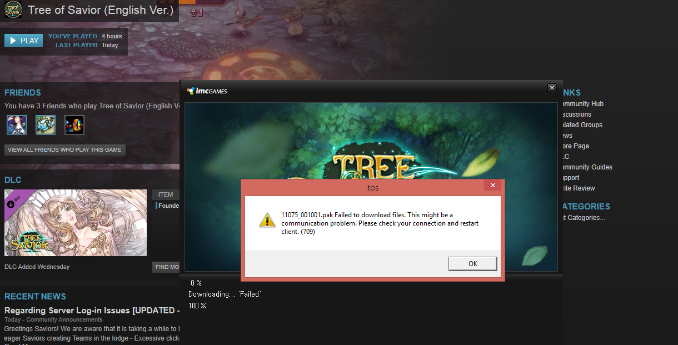Image resolution: width=678 pixels, height=345 pixels.
Task: Open the third friend's avatar
Action: 74,125
